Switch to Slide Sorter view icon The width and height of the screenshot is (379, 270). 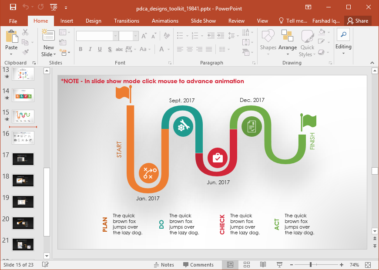pos(246,265)
